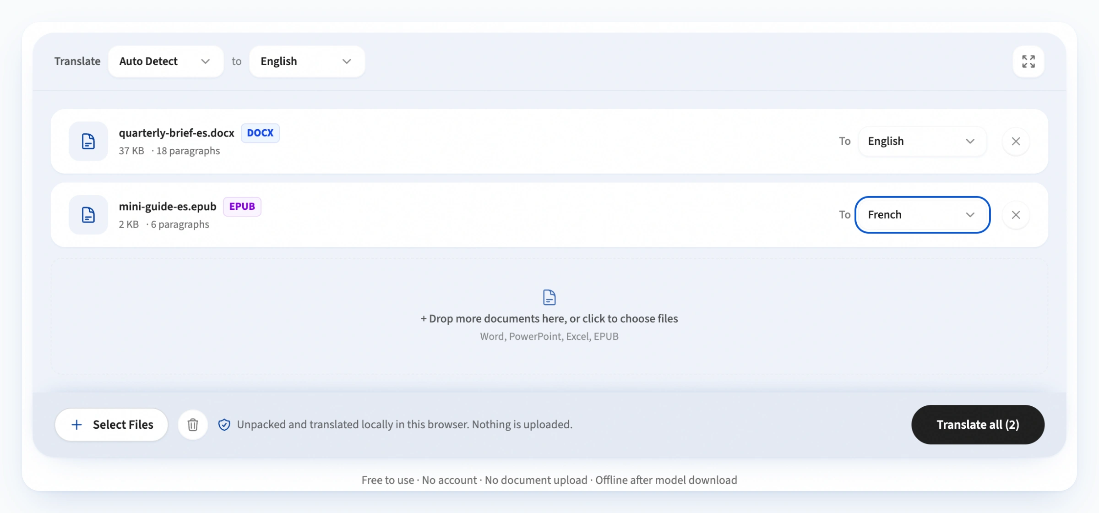
Task: Click the document icon for mini-guide-es.epub
Action: coord(88,215)
